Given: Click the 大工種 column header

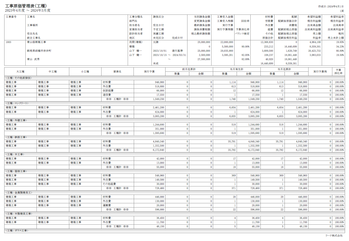Looking at the screenshot, I should pyautogui.click(x=20, y=71).
